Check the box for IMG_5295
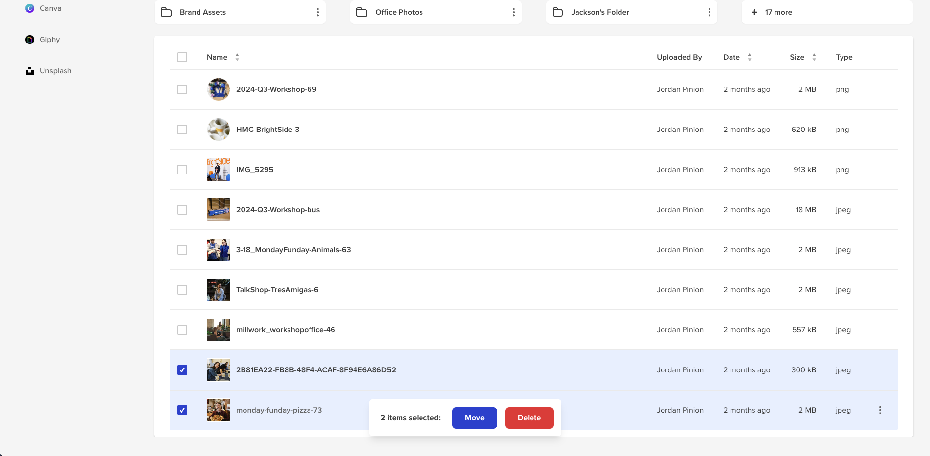This screenshot has height=456, width=930. (182, 170)
